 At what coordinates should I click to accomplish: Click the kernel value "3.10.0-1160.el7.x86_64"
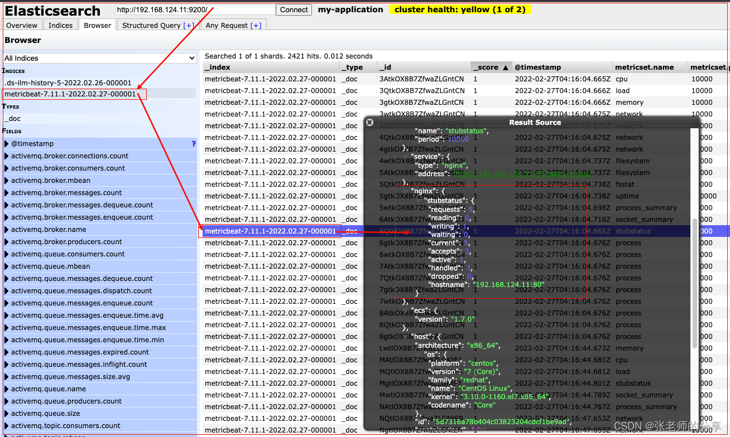click(x=504, y=397)
